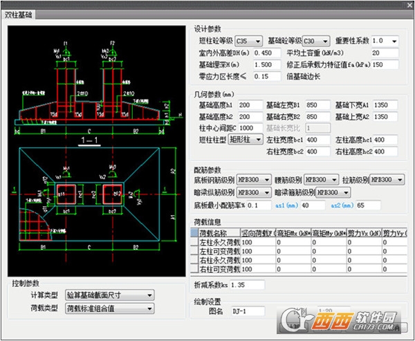Click the 剪力Vy cell of 右柱可变荷载 row
Image resolution: width=415 pixels, height=341 pixels.
pos(395,269)
